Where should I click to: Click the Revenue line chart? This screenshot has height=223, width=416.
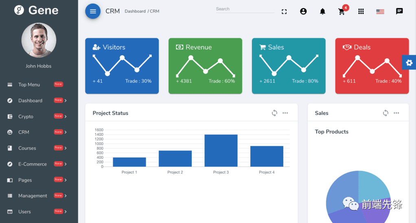pyautogui.click(x=205, y=66)
